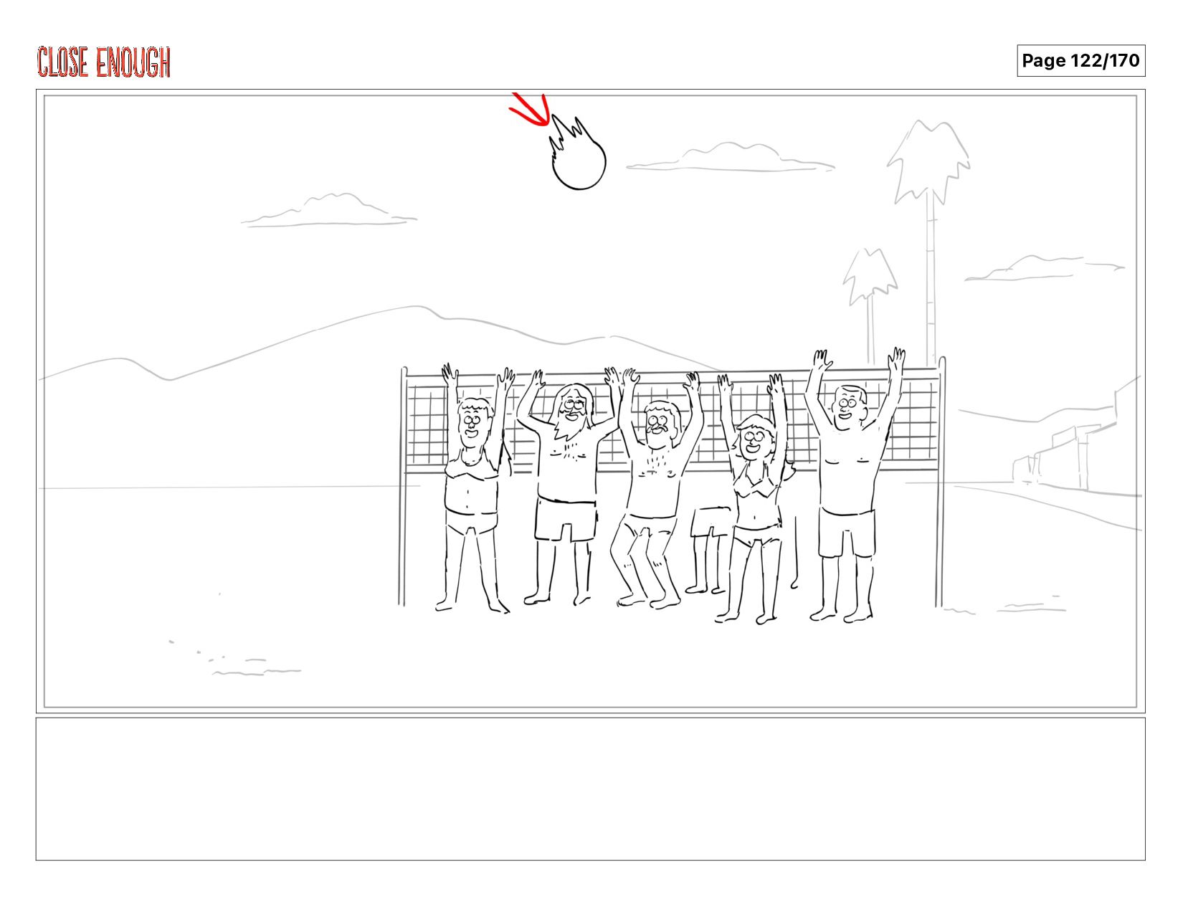Click the right volleyball net pole
1183x914 pixels.
pos(940,482)
